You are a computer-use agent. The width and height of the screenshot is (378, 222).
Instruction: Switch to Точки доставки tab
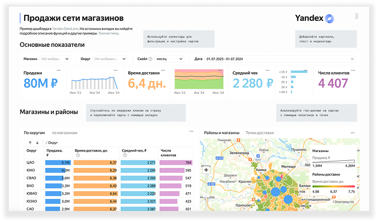260,133
